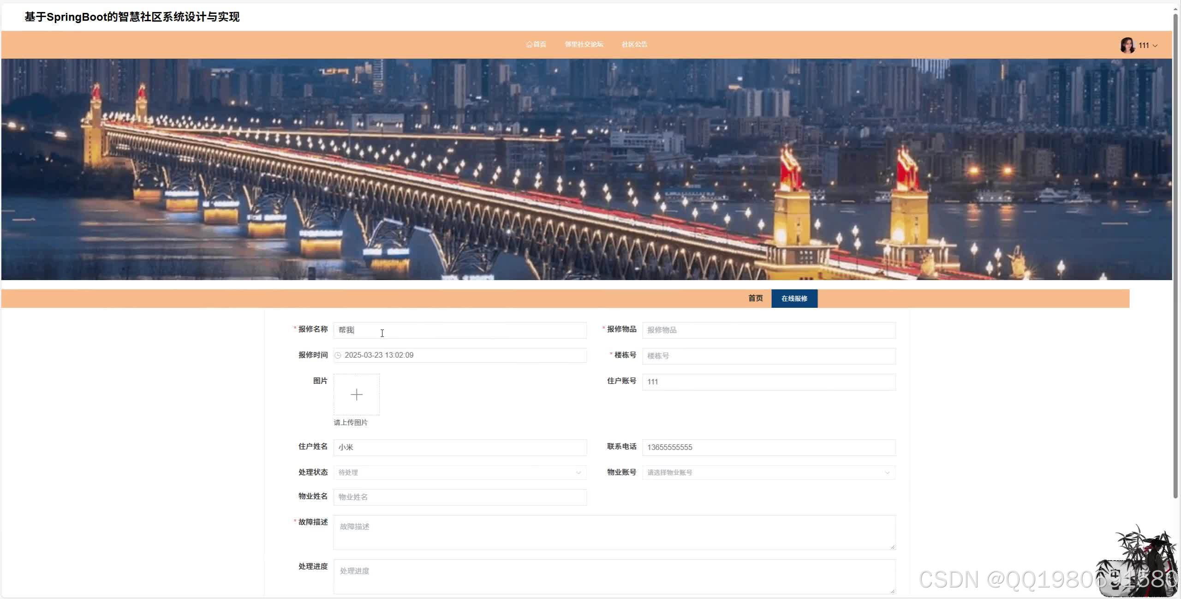Click resize handle of 故障描述 textarea
The height and width of the screenshot is (599, 1181).
893,547
